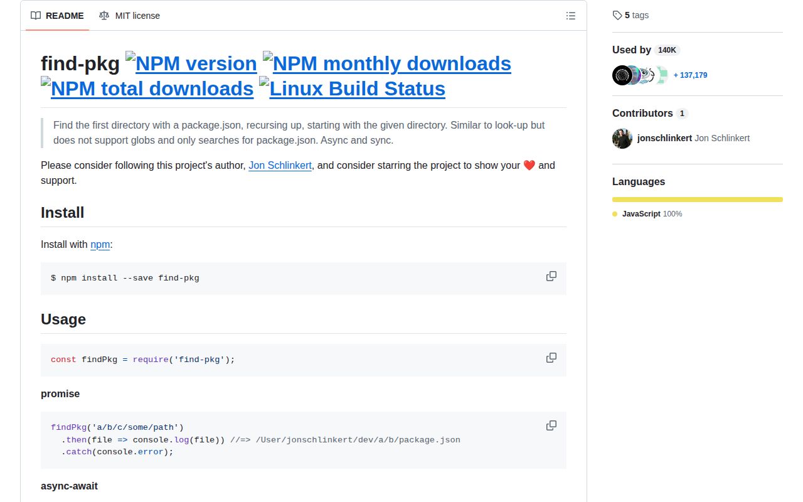The image size is (803, 502).
Task: Click the Install section heading
Action: 62,213
